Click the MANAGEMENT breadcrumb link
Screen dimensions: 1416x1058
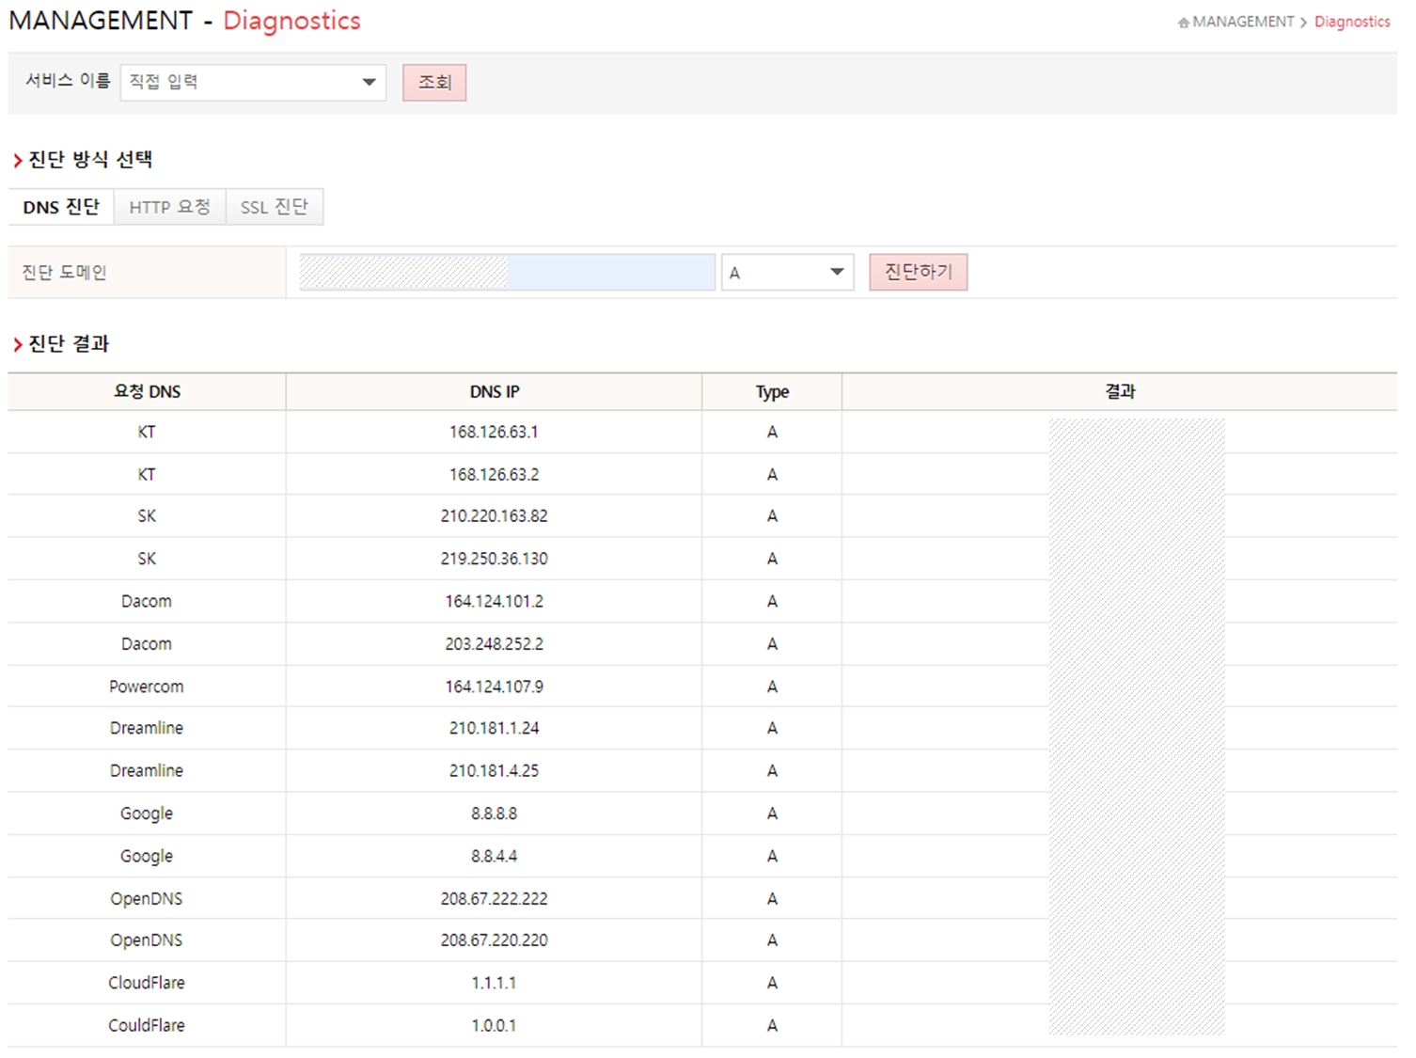(1242, 22)
